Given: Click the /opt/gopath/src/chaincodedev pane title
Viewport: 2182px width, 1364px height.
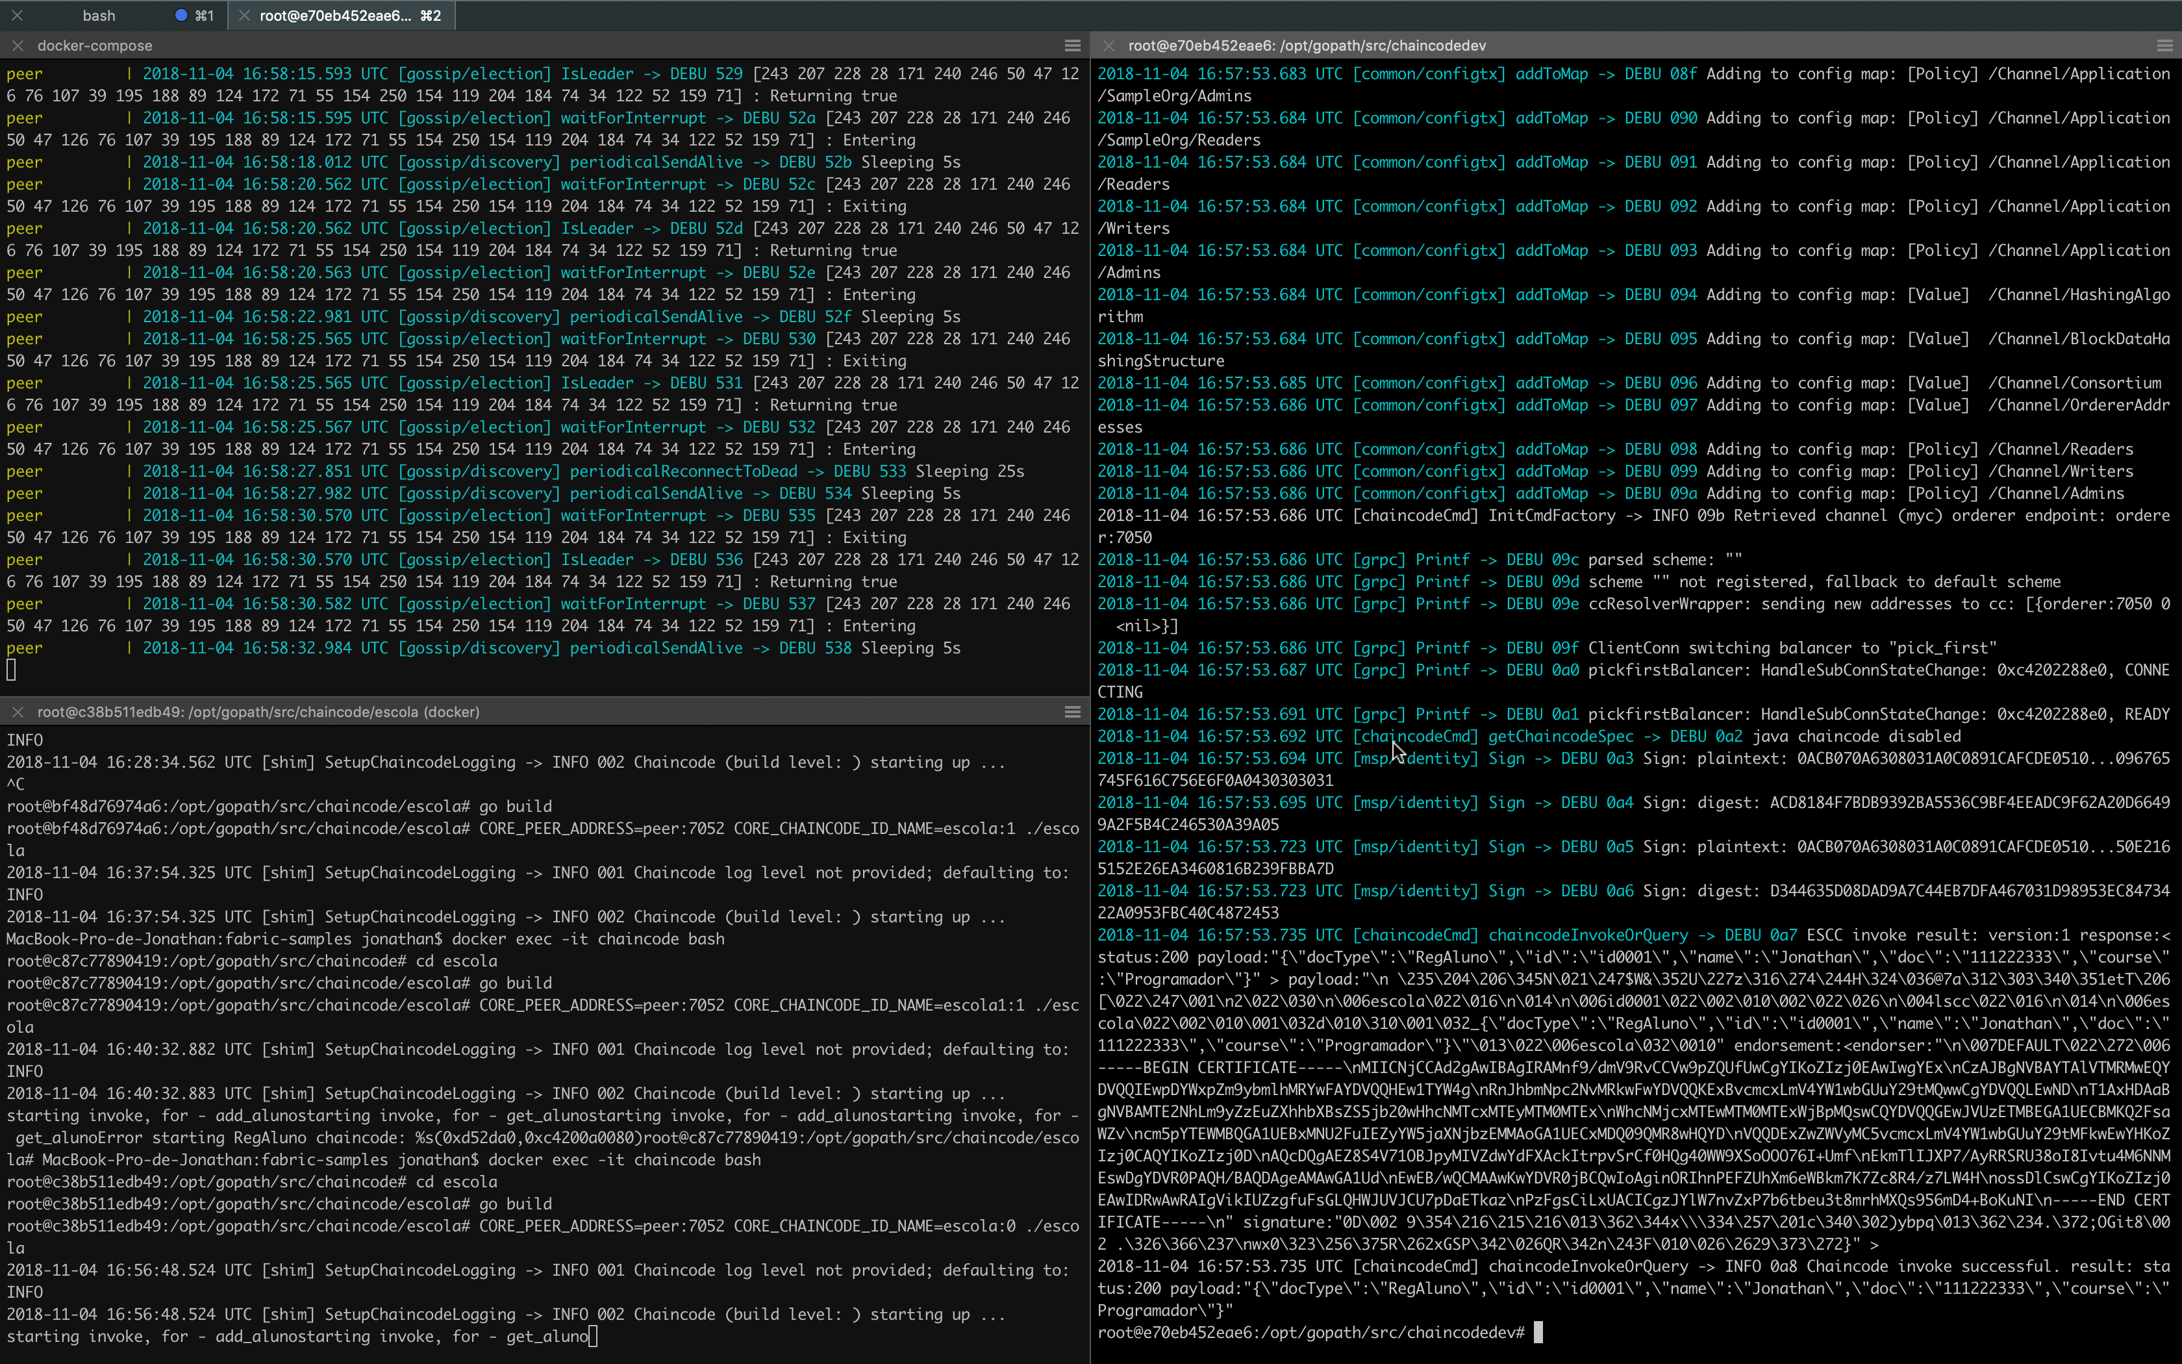Looking at the screenshot, I should tap(1307, 45).
